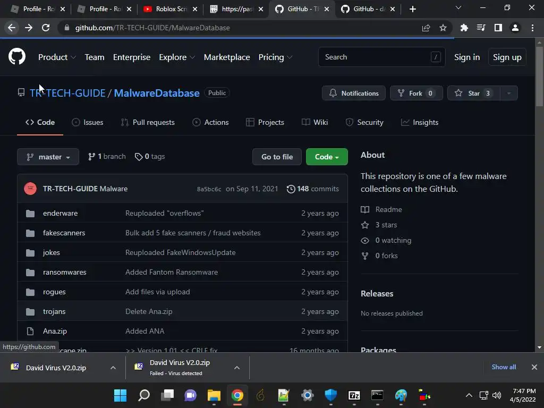This screenshot has width=544, height=408.
Task: Open the Chrome profile avatar icon
Action: [515, 28]
